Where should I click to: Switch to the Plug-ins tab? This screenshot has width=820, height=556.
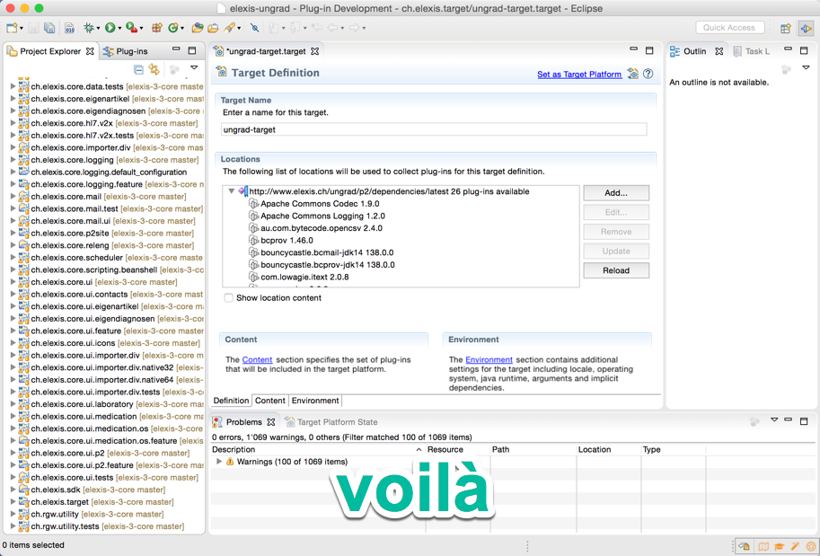click(x=126, y=51)
